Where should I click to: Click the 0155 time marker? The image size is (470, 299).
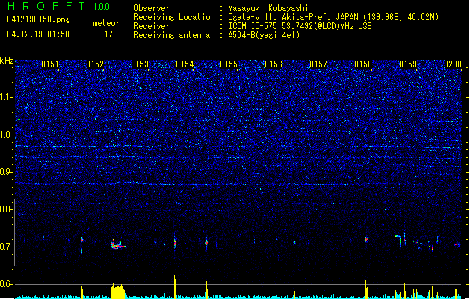229,64
